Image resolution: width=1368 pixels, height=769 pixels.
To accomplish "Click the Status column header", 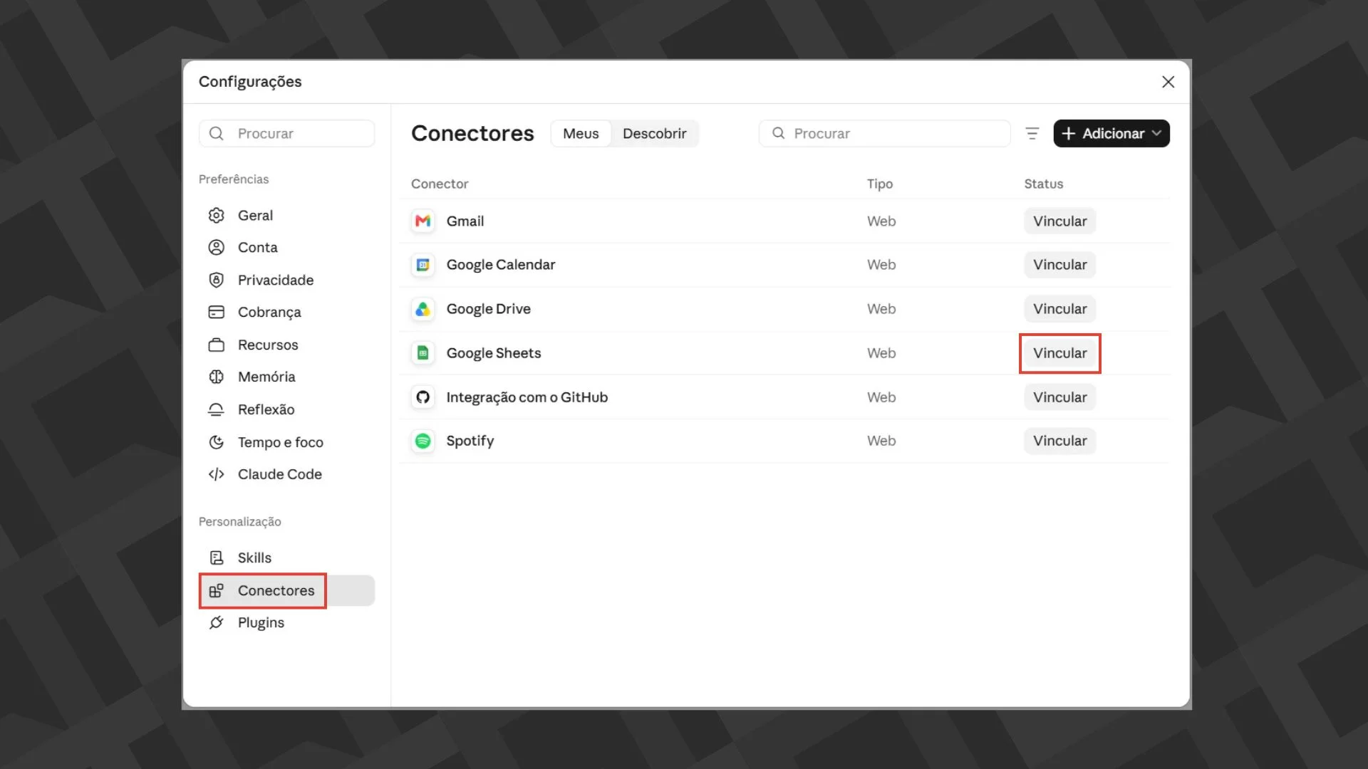I will tap(1043, 184).
